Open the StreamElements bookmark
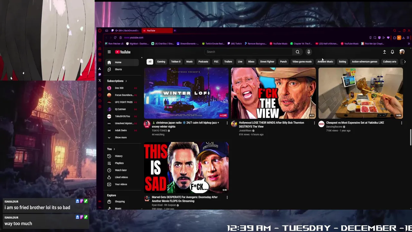Screen dimensions: 412x232 (x=187, y=43)
